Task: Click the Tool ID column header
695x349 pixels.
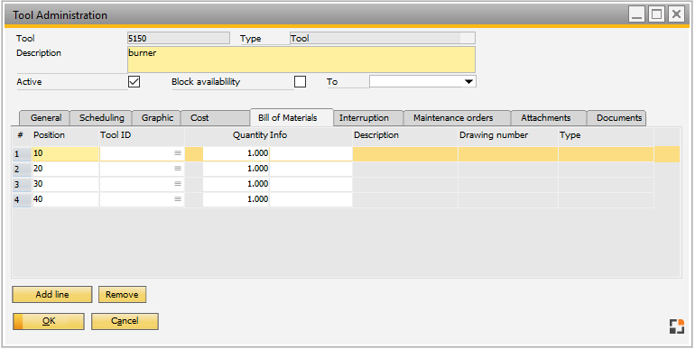Action: point(142,135)
